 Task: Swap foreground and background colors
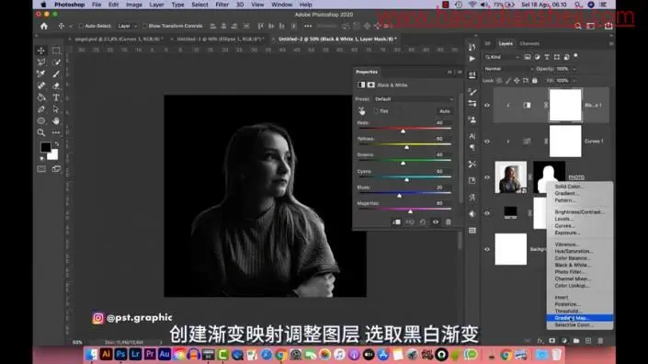point(57,144)
